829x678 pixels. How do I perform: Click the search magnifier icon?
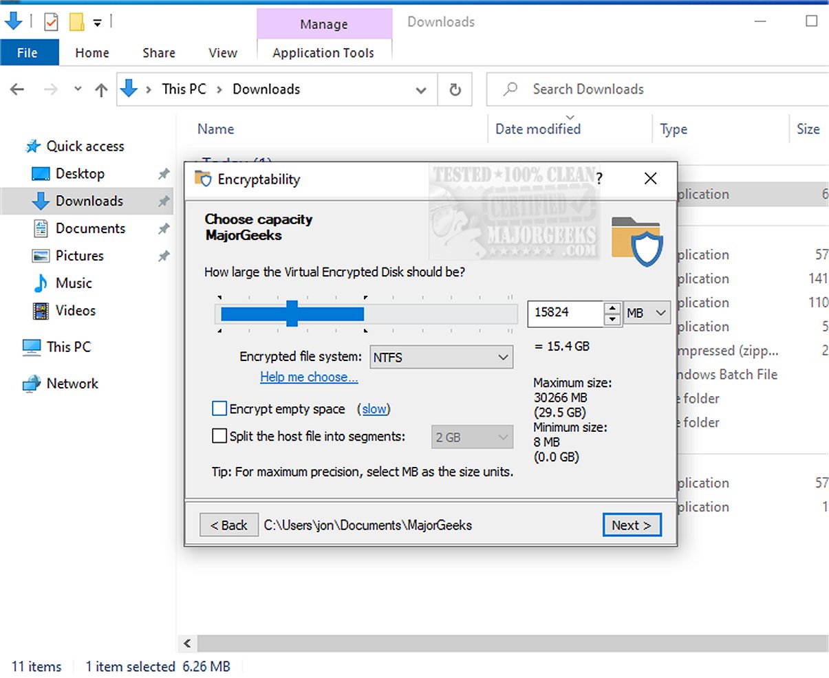(x=510, y=89)
